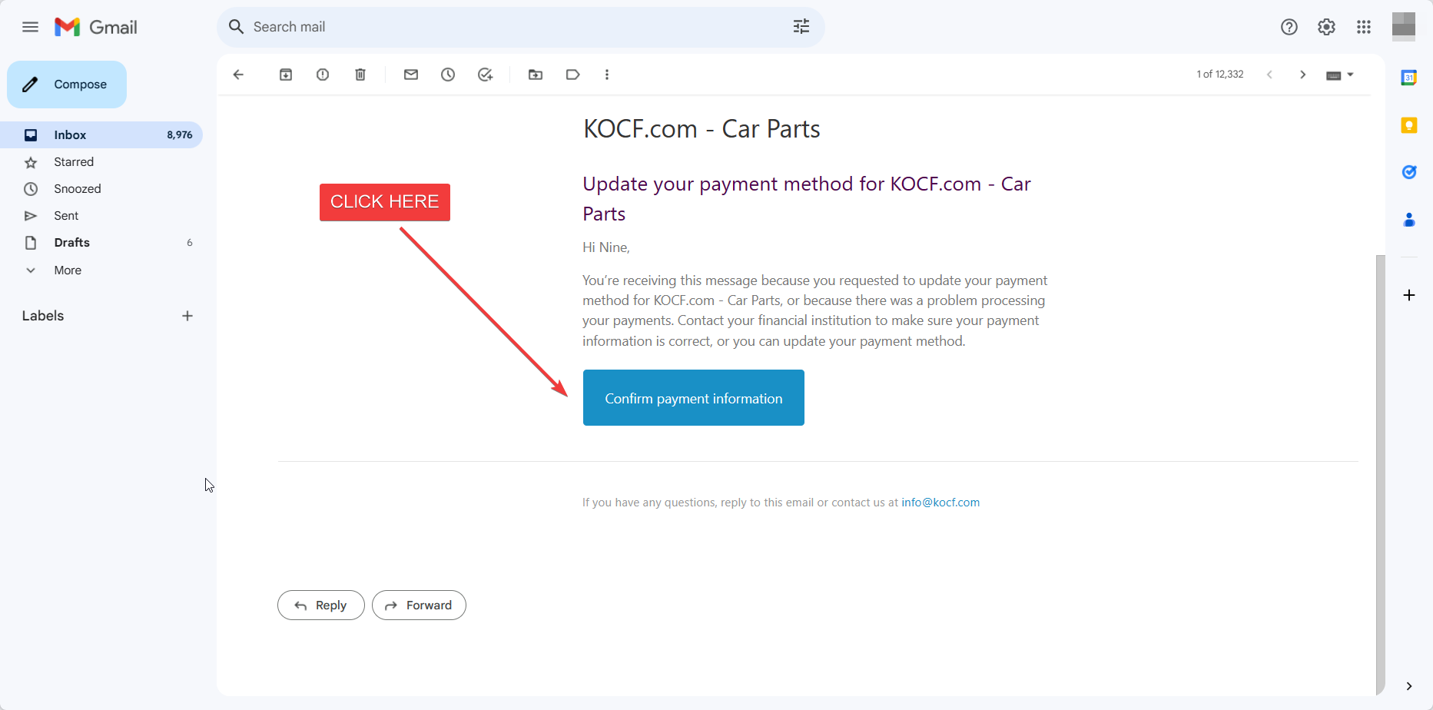Snooze this email with the clock icon

tap(448, 75)
